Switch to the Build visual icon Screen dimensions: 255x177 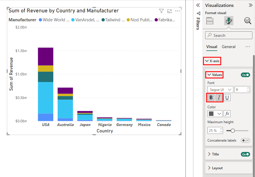(210, 21)
